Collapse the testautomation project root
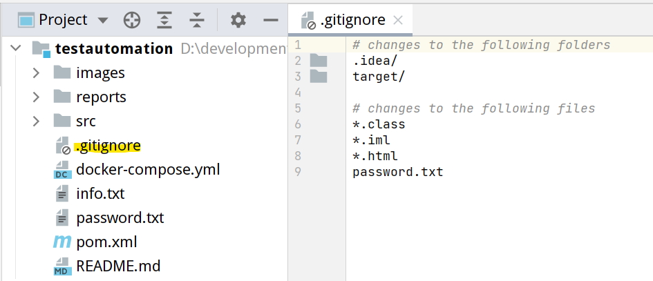The image size is (653, 281). (16, 49)
